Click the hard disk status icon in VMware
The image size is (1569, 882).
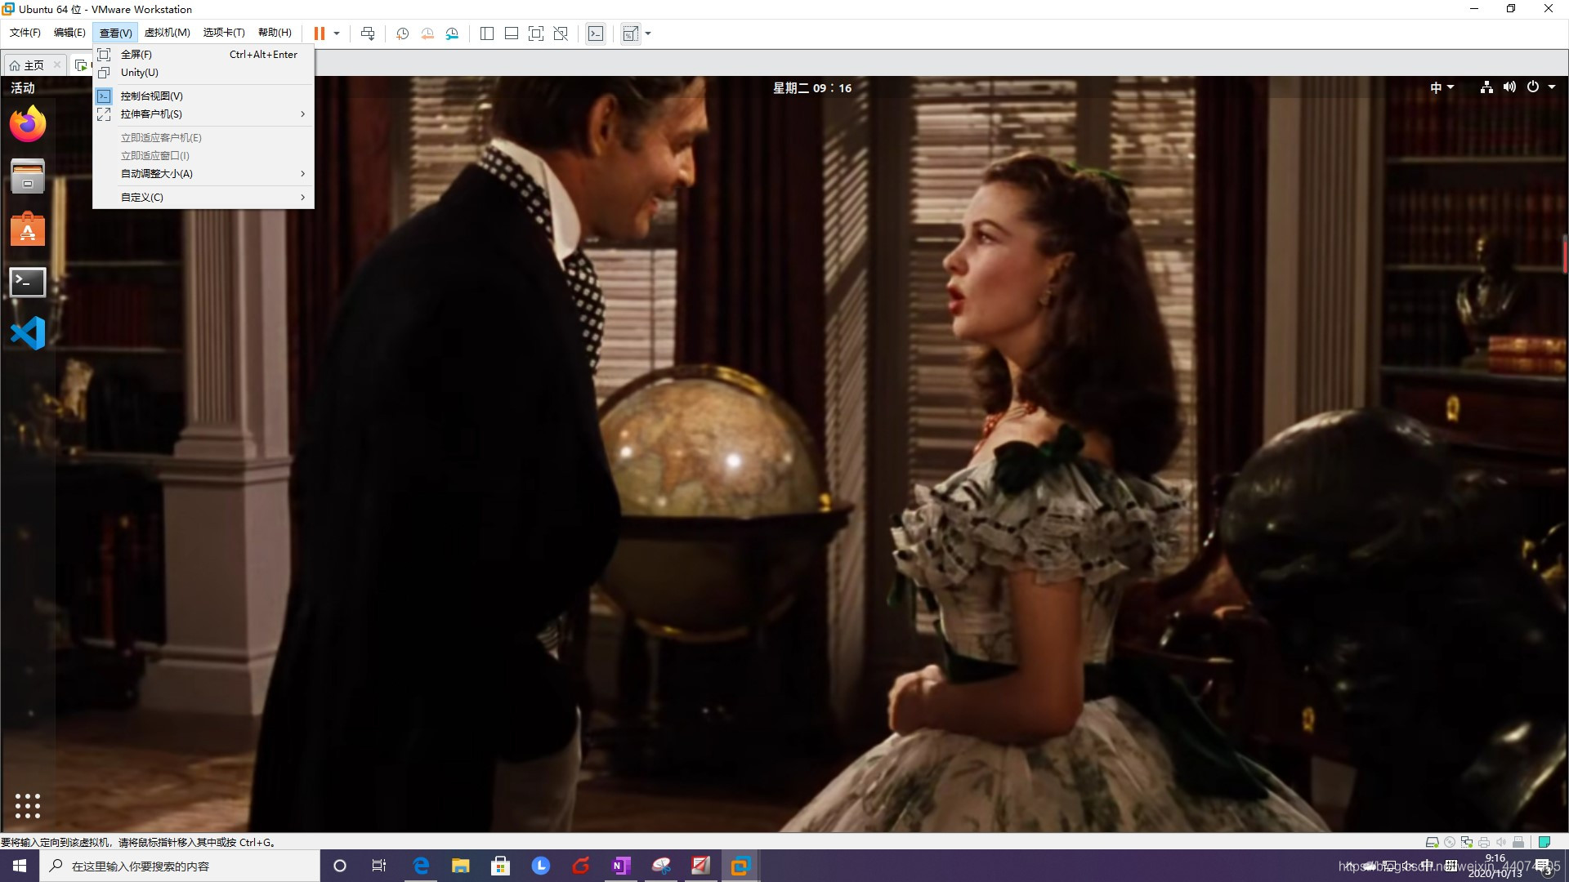1432,842
